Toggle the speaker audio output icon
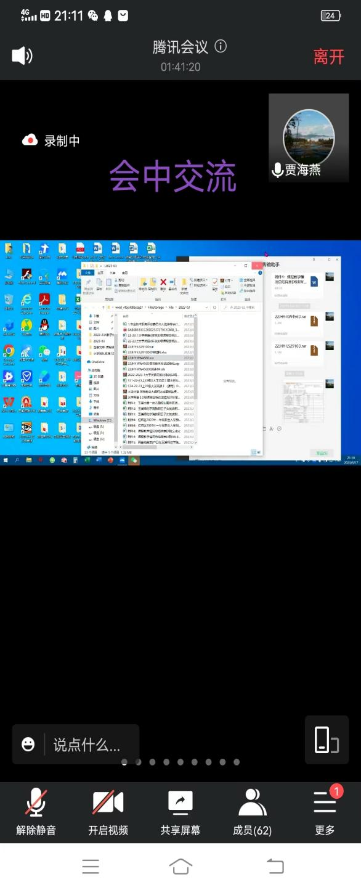Image resolution: width=361 pixels, height=890 pixels. coord(22,56)
